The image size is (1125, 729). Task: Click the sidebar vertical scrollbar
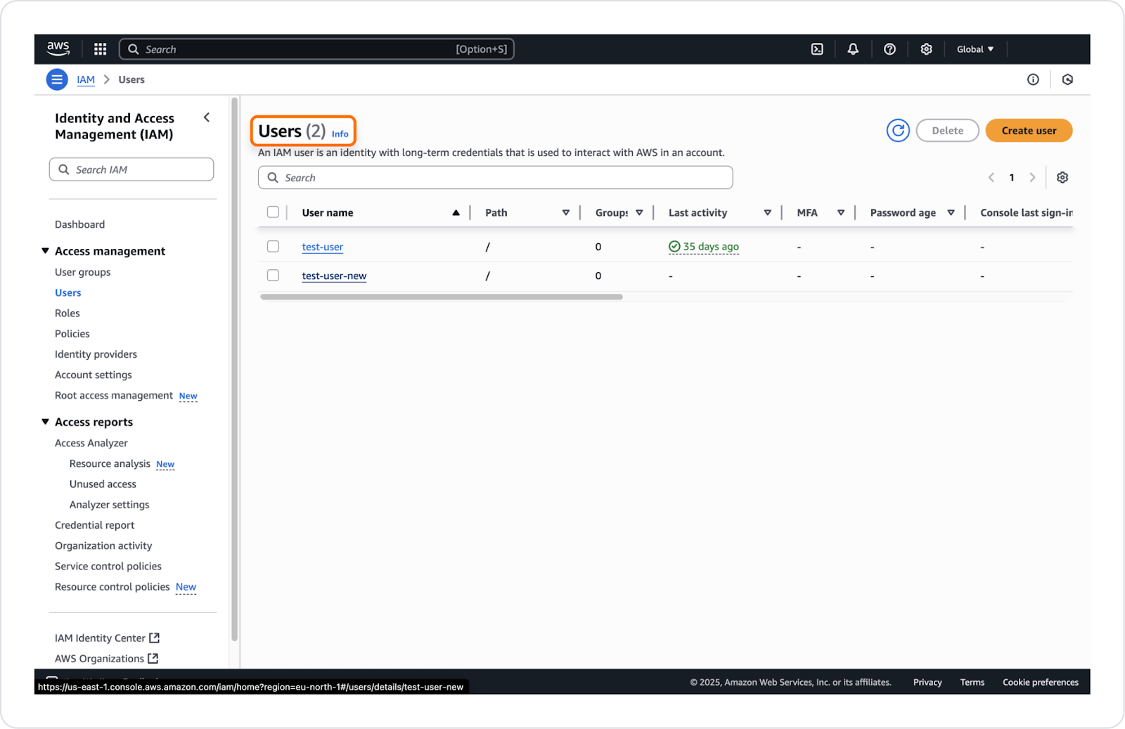click(x=234, y=369)
